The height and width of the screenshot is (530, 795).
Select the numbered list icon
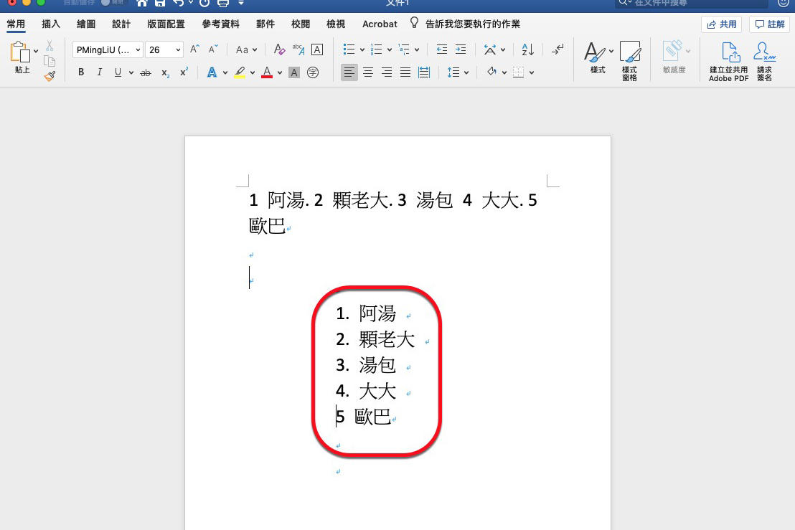(375, 49)
